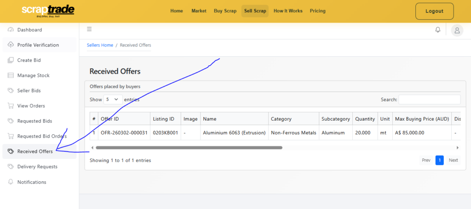Toggle the hamburger sidebar menu icon
This screenshot has height=209, width=471.
click(x=89, y=29)
